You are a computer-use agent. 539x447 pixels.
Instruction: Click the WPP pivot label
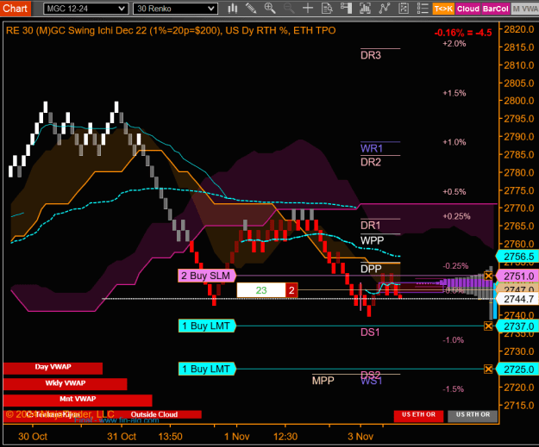372,240
